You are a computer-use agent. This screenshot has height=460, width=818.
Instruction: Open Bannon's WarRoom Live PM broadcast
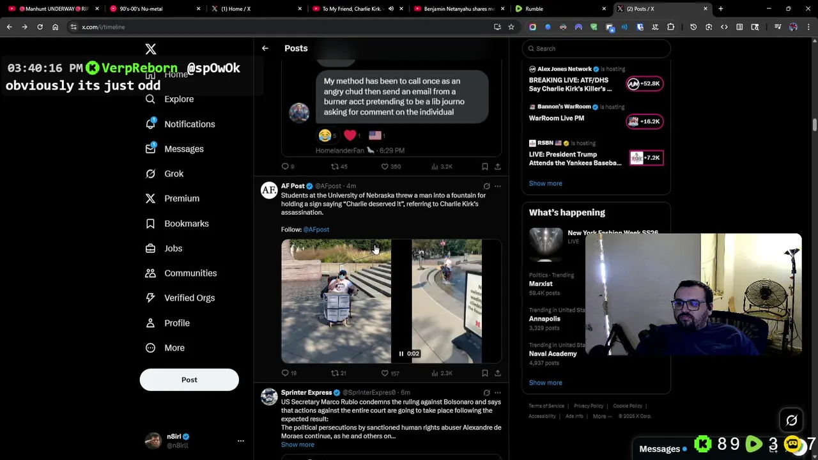point(596,117)
